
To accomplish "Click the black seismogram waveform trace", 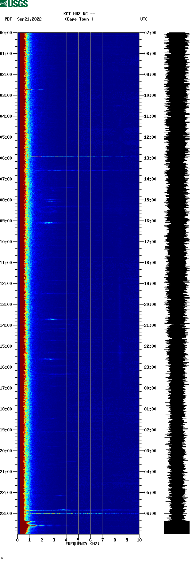I will pyautogui.click(x=177, y=283).
